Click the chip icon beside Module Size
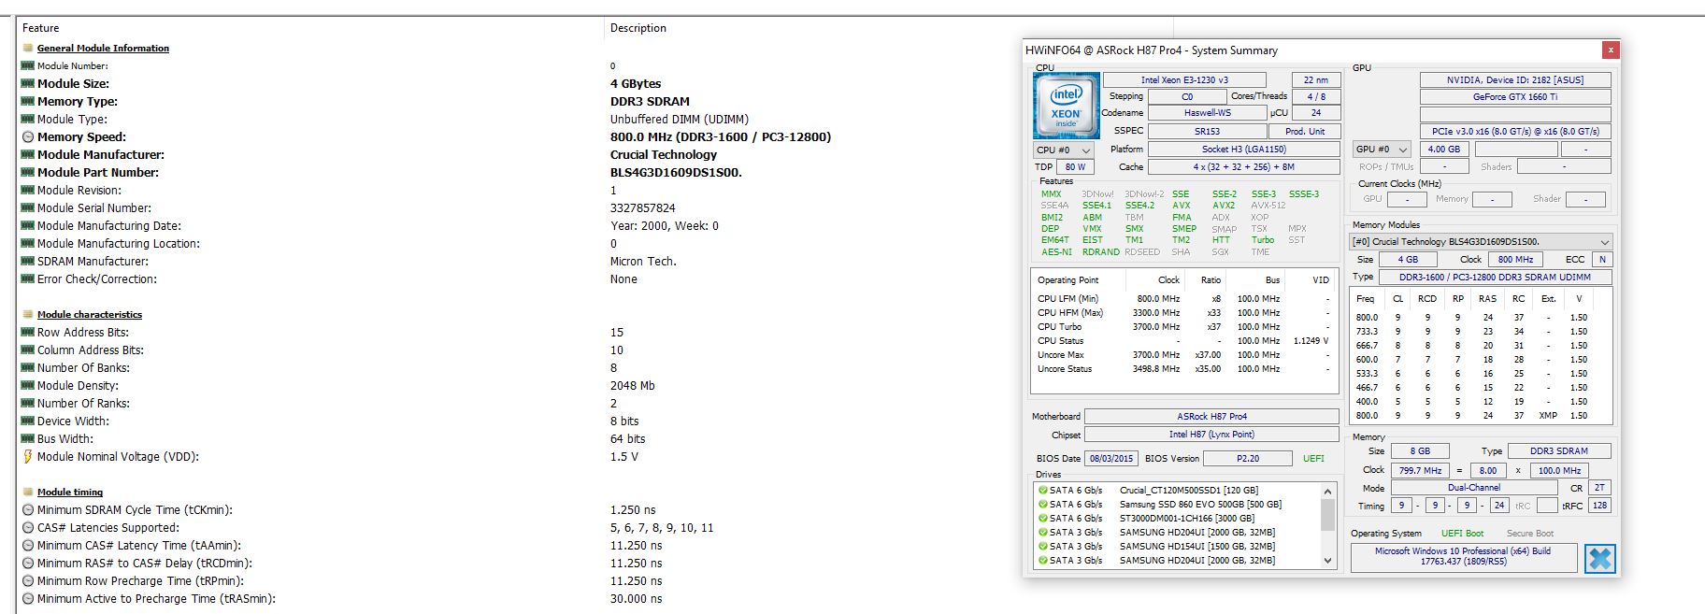This screenshot has height=614, width=1705. [x=27, y=83]
